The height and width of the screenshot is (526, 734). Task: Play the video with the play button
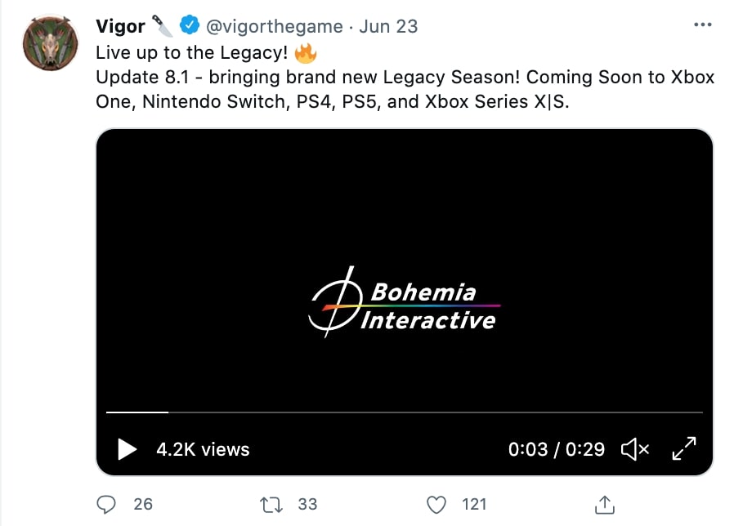[x=127, y=449]
